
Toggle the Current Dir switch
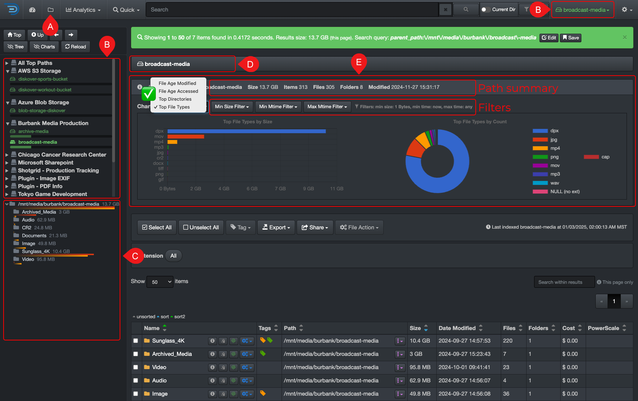[x=485, y=10]
